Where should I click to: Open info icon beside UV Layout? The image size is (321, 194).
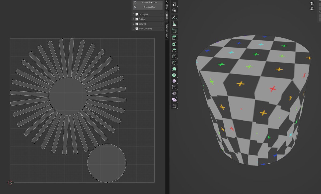(137, 14)
